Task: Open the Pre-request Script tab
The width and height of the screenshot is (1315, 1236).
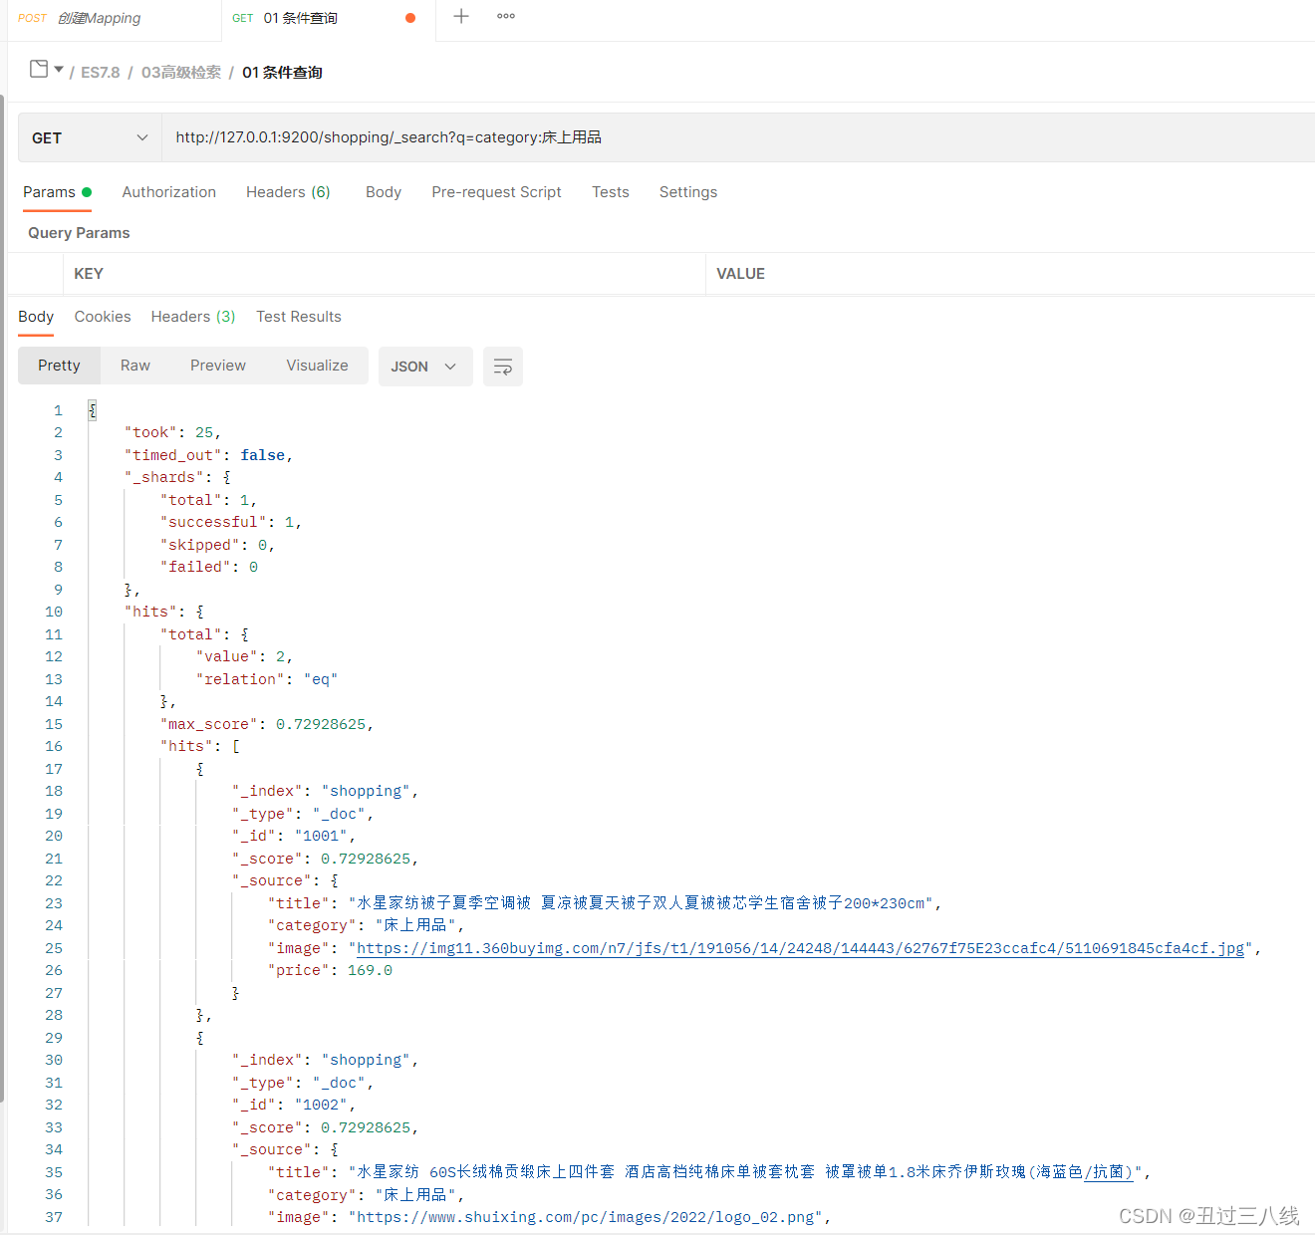Action: click(496, 192)
